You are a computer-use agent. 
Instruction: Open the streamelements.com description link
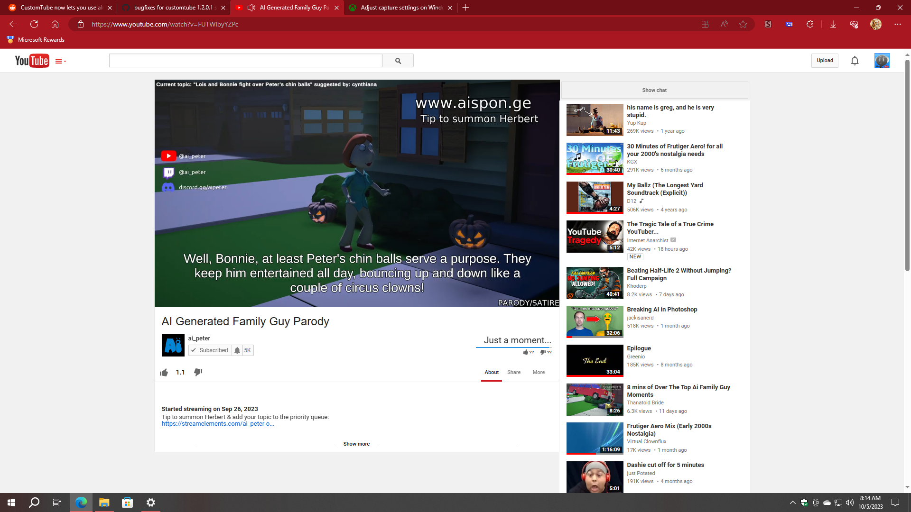[218, 424]
